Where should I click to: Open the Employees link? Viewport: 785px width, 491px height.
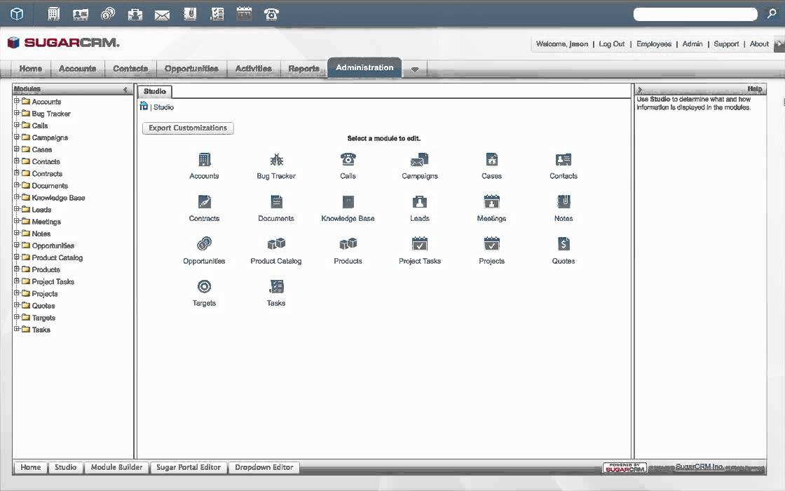click(x=654, y=44)
